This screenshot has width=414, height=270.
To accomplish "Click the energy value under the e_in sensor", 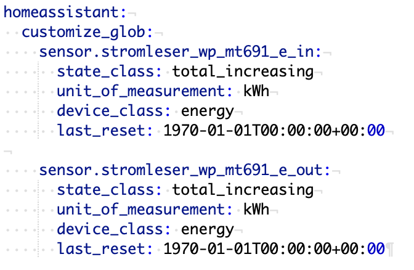I will coord(208,110).
